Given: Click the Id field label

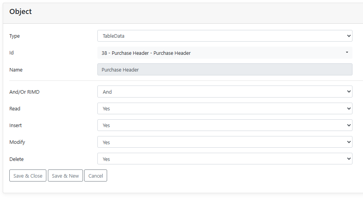Looking at the screenshot, I should [x=12, y=53].
